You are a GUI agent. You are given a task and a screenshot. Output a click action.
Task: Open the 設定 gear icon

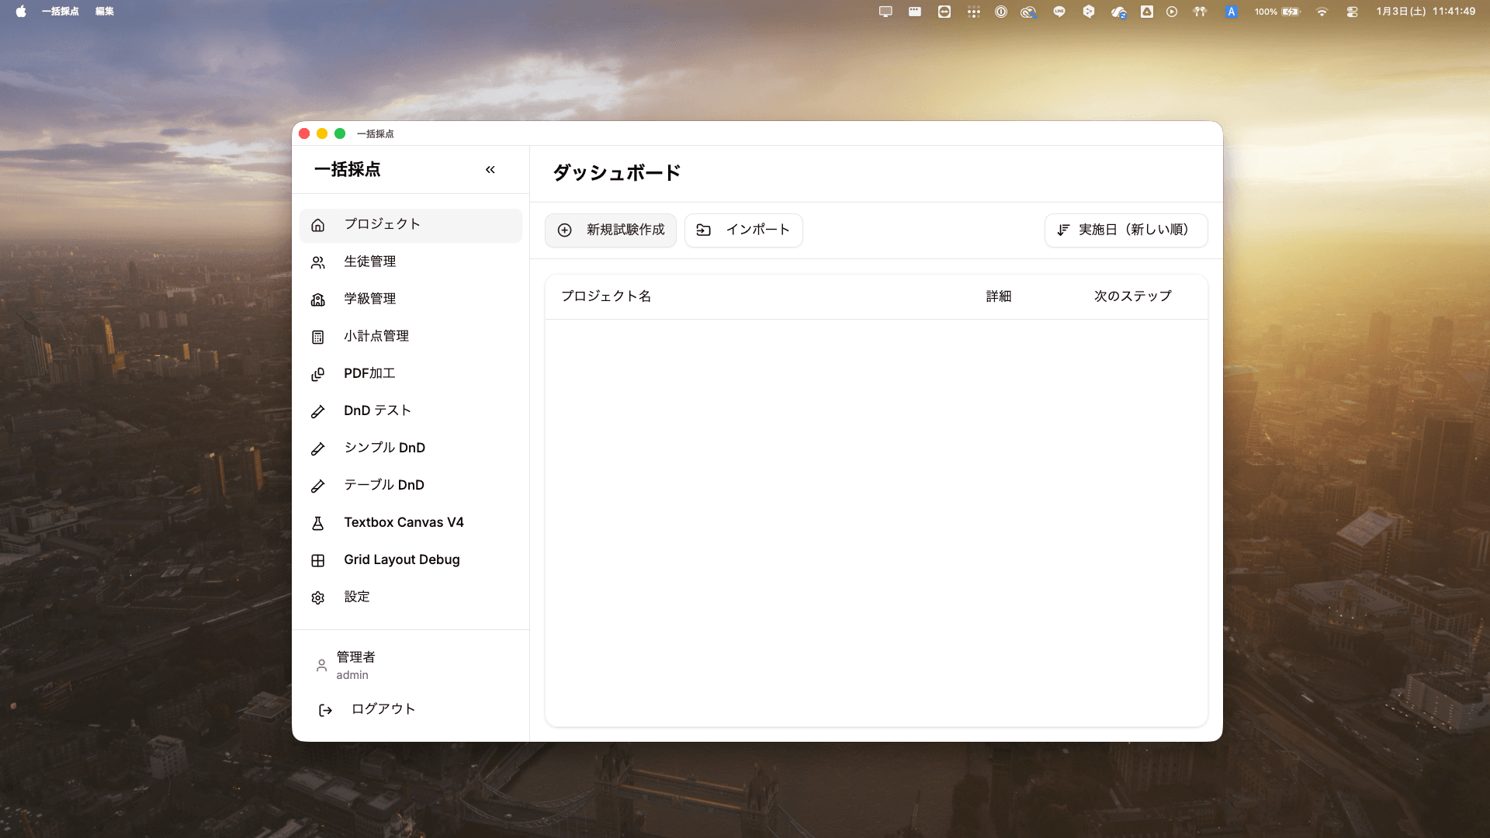pyautogui.click(x=317, y=597)
